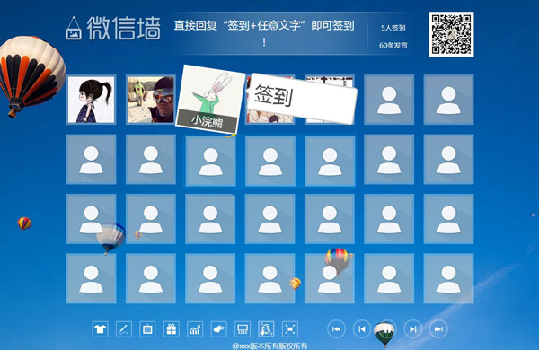Click the 小浣熊 rabbit avatar card
Image resolution: width=539 pixels, height=350 pixels.
210,100
